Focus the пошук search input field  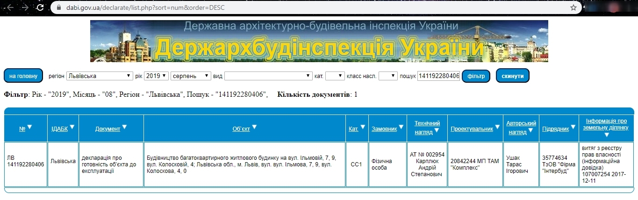(x=438, y=76)
